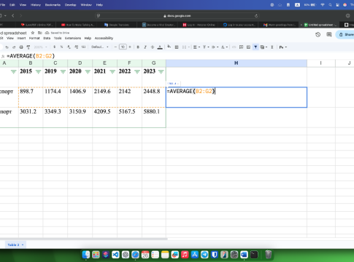Reload page in Safari address bar
Image resolution: width=354 pixels, height=262 pixels.
(x=256, y=16)
